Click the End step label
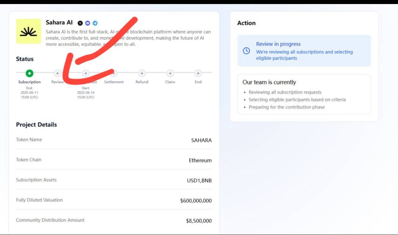This screenshot has width=398, height=235. click(198, 82)
